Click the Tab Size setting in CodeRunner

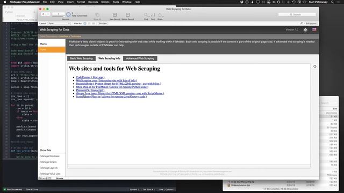[149, 189]
